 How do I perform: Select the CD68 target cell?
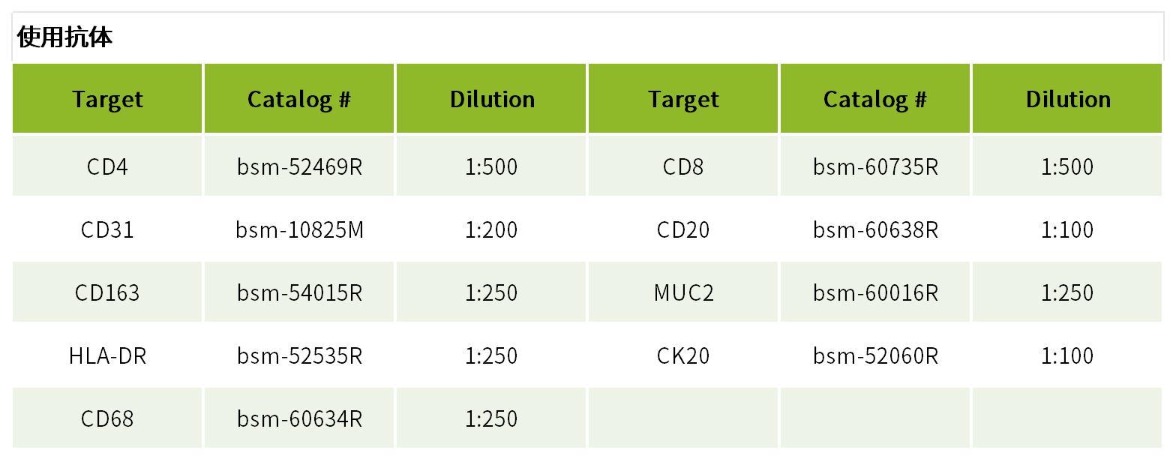click(x=107, y=418)
